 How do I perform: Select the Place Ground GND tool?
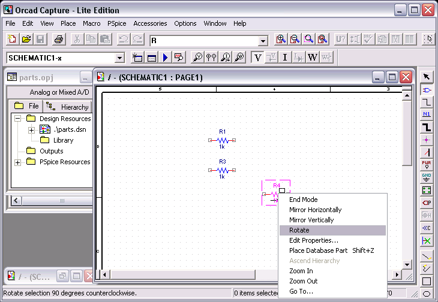[427, 177]
